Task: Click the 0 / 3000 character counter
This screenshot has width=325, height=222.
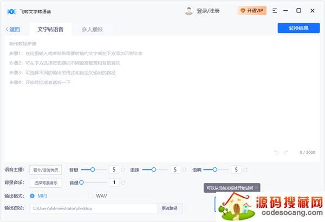Action: click(x=307, y=152)
